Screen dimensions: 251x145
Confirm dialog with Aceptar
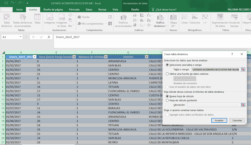(219, 120)
